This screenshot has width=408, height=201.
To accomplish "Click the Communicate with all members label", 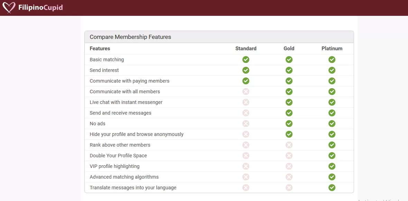I will [x=125, y=92].
